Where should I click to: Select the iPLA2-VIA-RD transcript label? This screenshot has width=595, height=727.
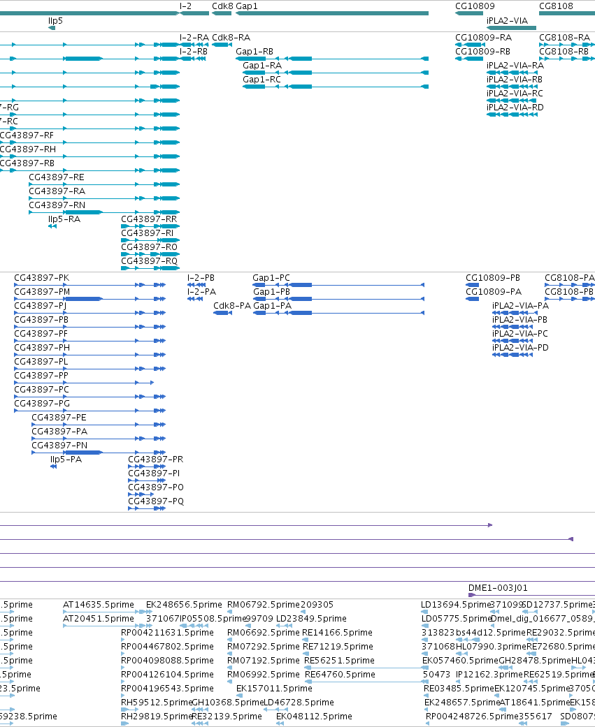515,107
